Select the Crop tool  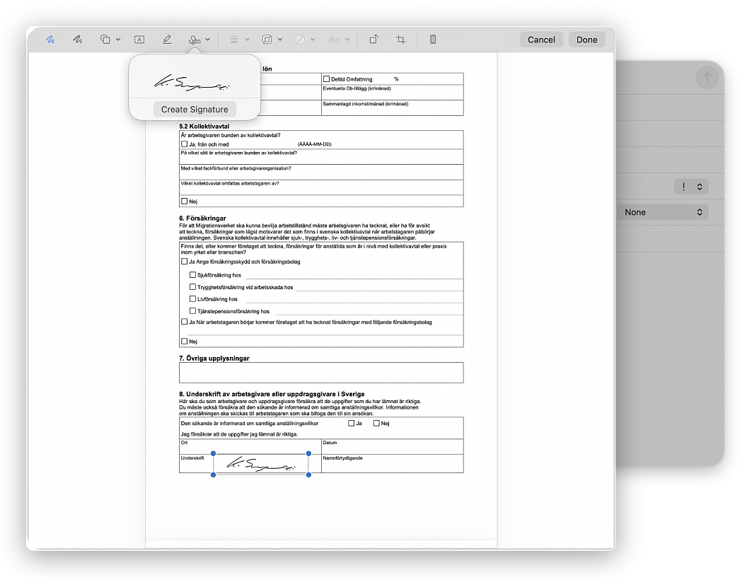(x=401, y=40)
